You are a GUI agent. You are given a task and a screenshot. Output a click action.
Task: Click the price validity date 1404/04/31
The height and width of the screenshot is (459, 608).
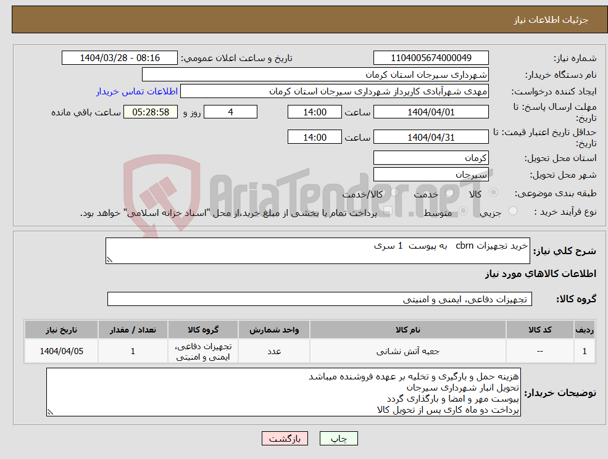431,137
